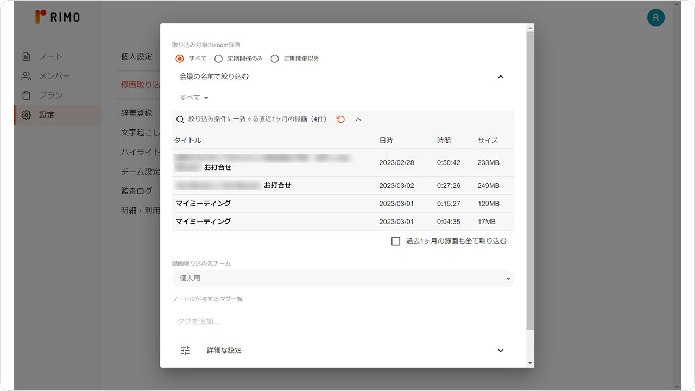This screenshot has height=391, width=695.
Task: Click the 設定 gear icon in sidebar
Action: [26, 115]
